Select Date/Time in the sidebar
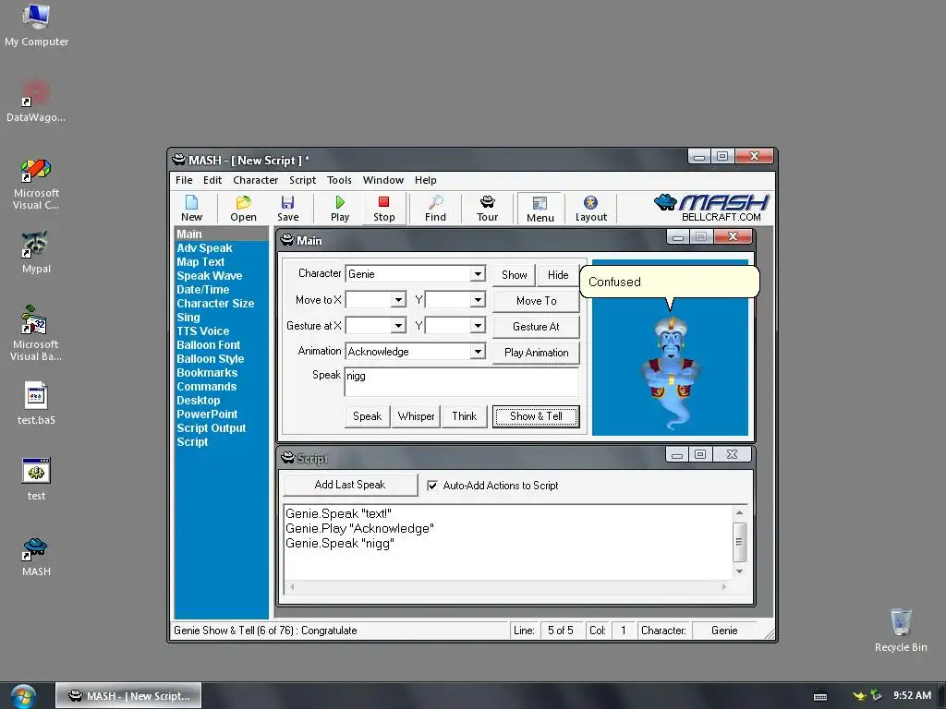946x709 pixels. pyautogui.click(x=202, y=289)
